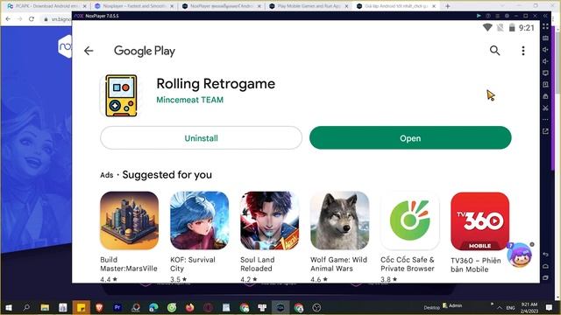Expand NoxPlayer sidebar more (three dots) options
The width and height of the screenshot is (561, 315).
pyautogui.click(x=545, y=119)
